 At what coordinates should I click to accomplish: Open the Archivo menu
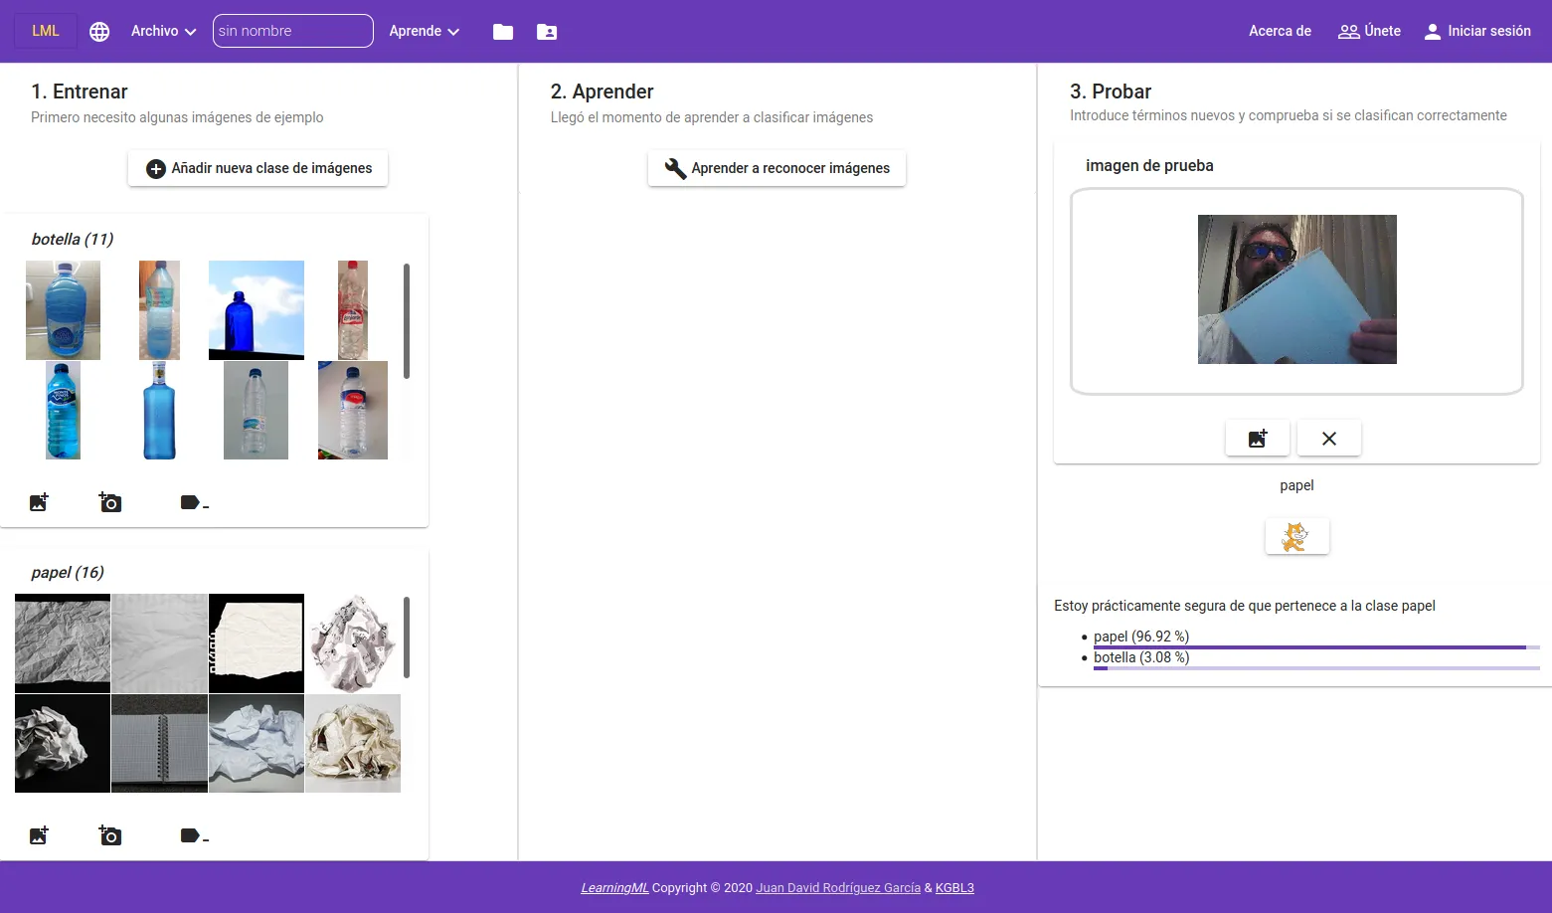click(x=164, y=31)
